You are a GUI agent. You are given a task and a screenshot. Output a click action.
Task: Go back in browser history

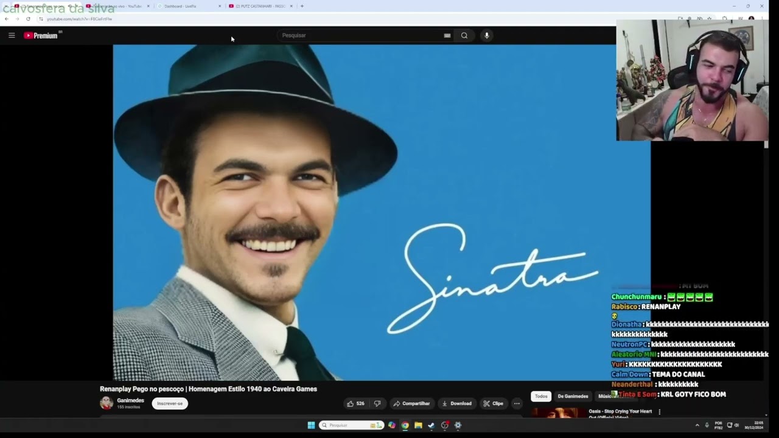(6, 19)
